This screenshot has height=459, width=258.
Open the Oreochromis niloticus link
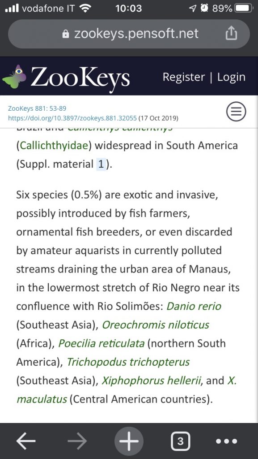155,325
